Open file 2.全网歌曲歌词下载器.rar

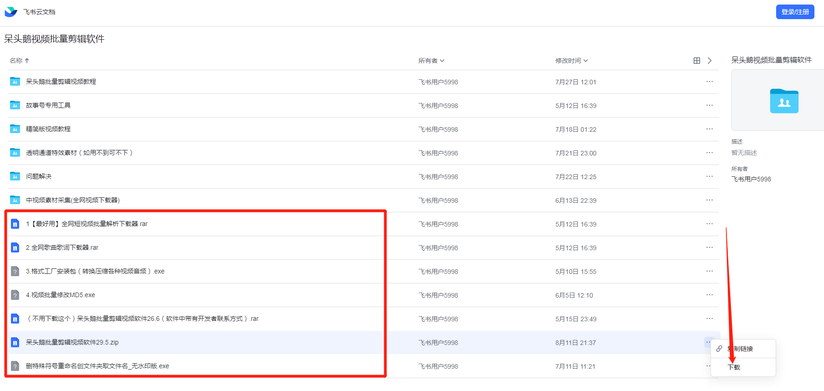point(62,247)
